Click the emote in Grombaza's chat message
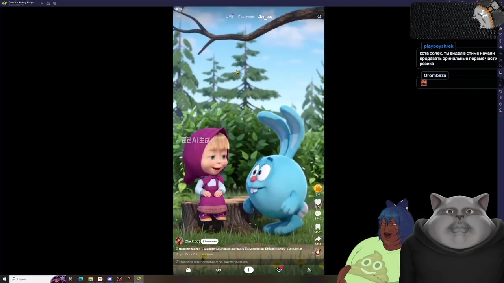The image size is (504, 283). point(423,83)
